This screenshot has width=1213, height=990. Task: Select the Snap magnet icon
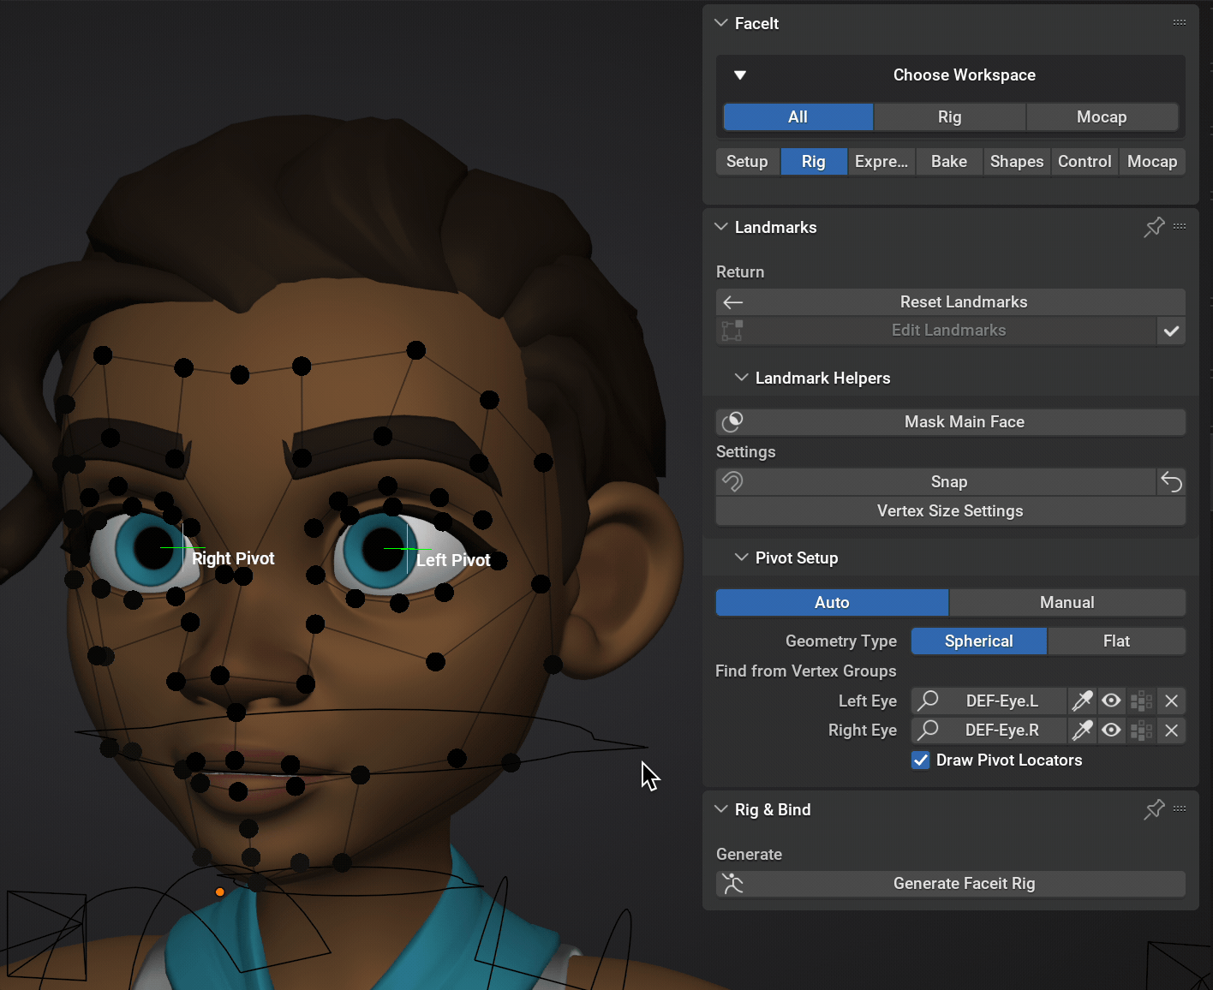(x=733, y=481)
